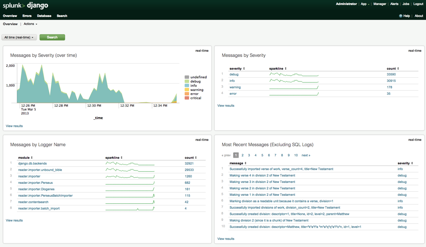Open message 'Successfully imported verse of work'
Image resolution: width=426 pixels, height=247 pixels.
(x=281, y=169)
